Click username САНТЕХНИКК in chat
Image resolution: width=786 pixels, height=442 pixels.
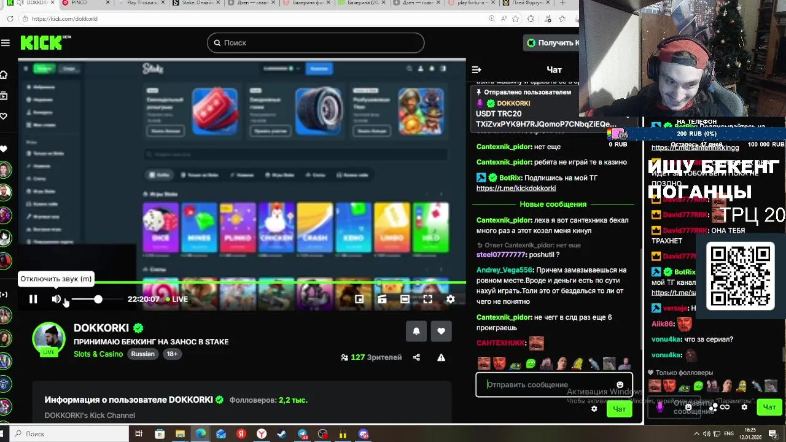[500, 343]
